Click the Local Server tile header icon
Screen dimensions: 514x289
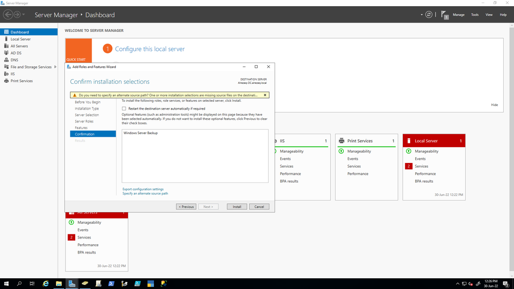click(x=409, y=141)
